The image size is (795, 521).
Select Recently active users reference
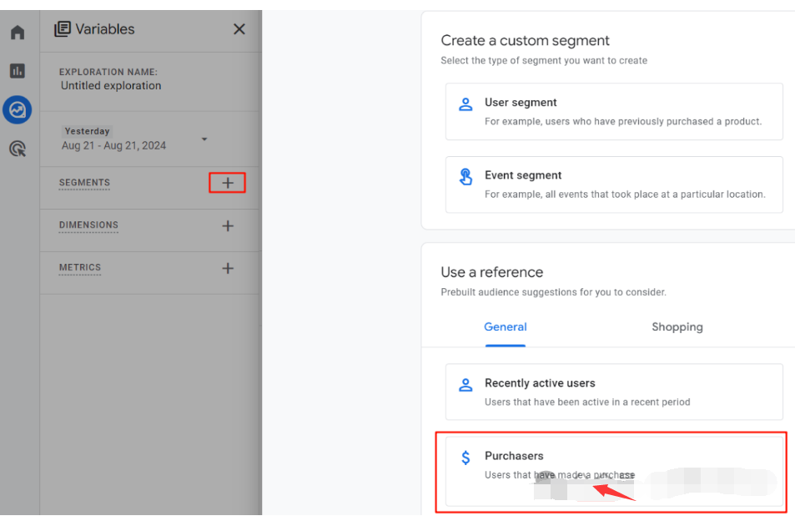(614, 392)
